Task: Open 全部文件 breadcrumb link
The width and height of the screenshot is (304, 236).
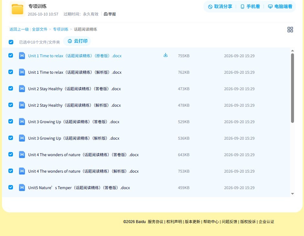Action: [x=39, y=29]
